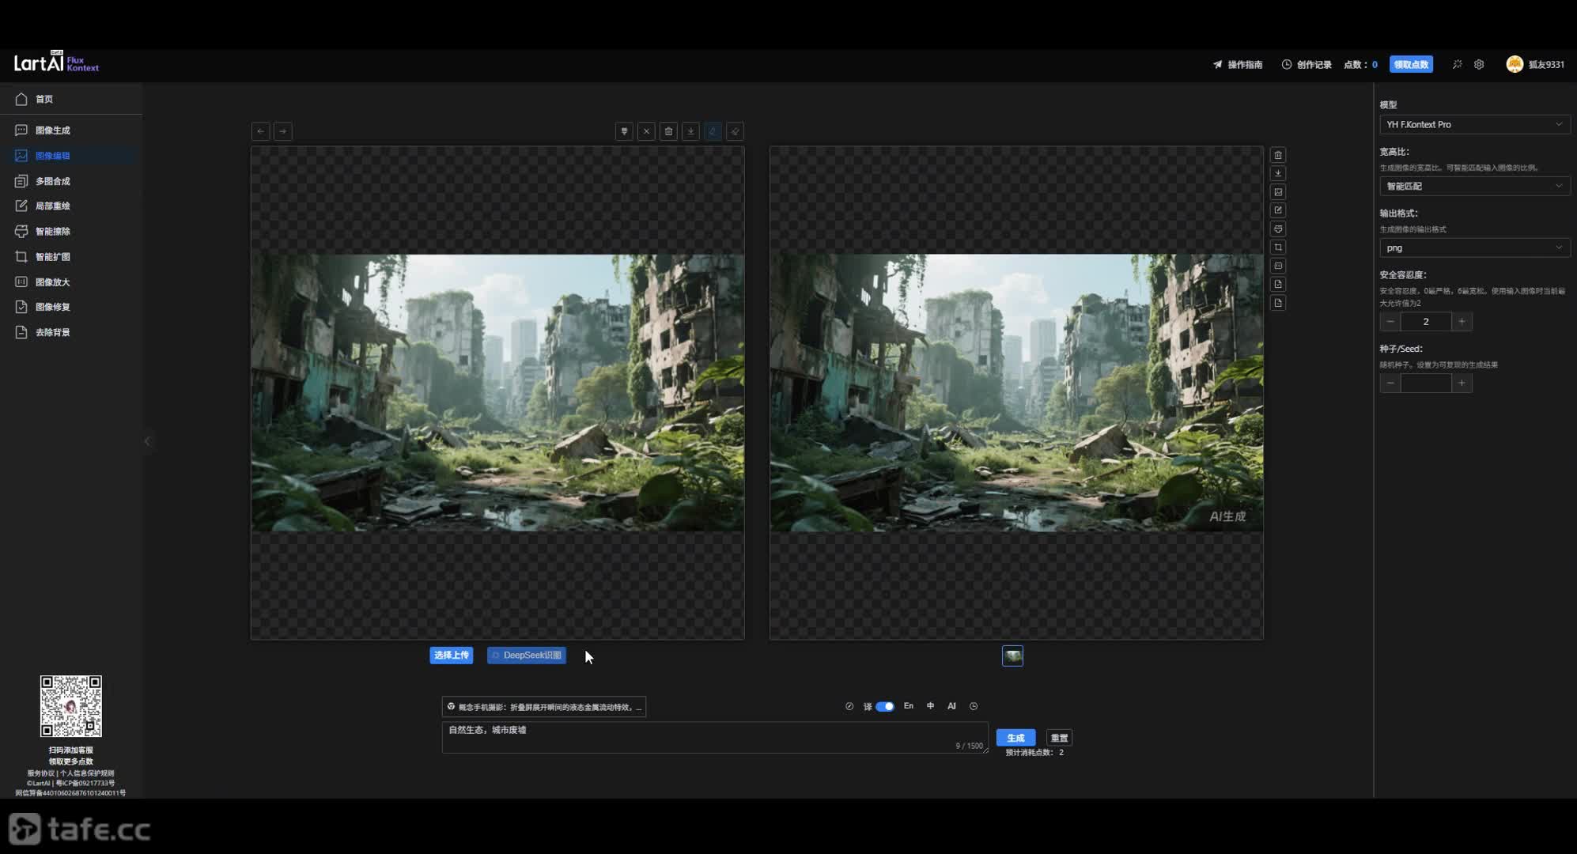1577x854 pixels.
Task: Click the edit pencil icon in the result side toolbar
Action: pos(1278,210)
